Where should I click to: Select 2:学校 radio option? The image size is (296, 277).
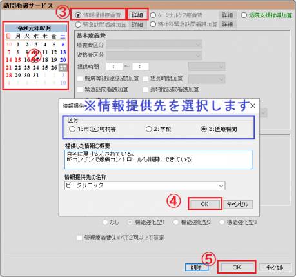(x=149, y=129)
